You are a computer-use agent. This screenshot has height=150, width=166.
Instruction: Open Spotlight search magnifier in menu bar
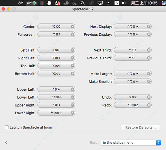pos(83,3)
